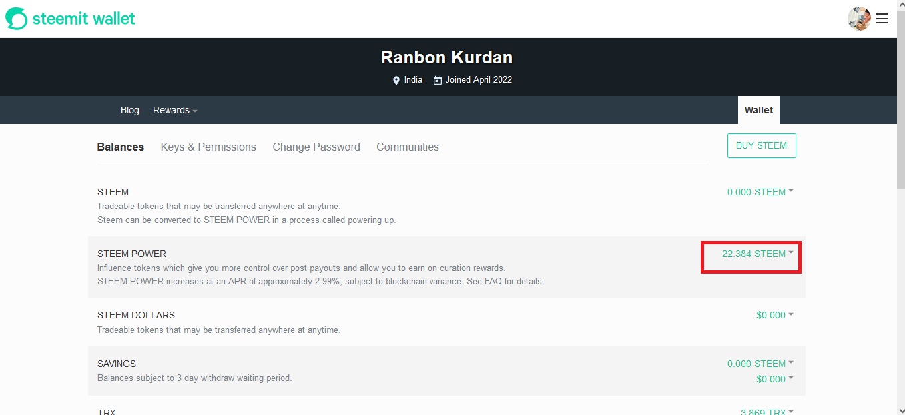The width and height of the screenshot is (905, 415).
Task: Click the STEEM DOLLARS heading text
Action: [x=136, y=315]
